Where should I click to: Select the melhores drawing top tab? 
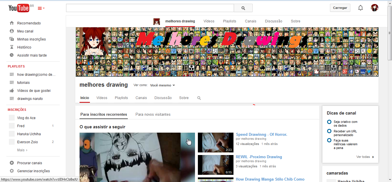click(180, 21)
